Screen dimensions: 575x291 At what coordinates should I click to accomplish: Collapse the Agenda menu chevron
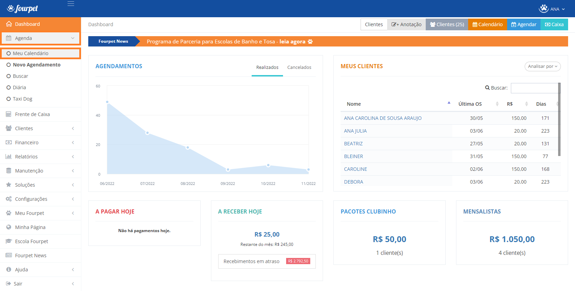(x=73, y=38)
